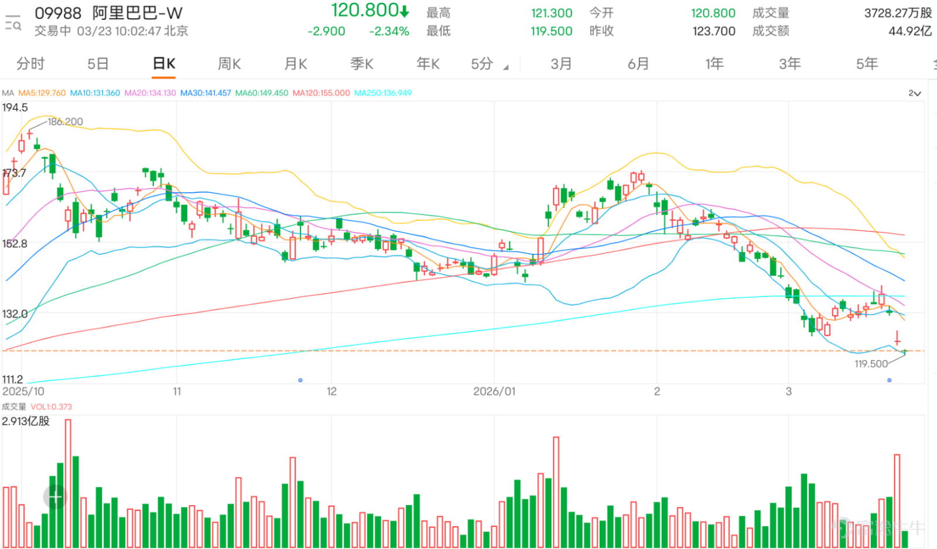Open the 季K chart tab
The width and height of the screenshot is (937, 549).
pos(362,64)
